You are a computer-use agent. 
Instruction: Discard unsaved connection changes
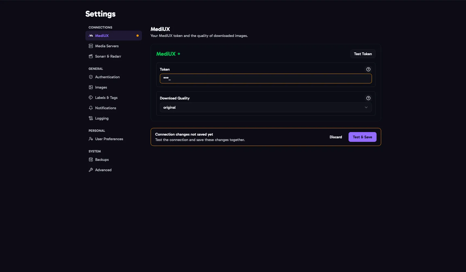click(336, 137)
